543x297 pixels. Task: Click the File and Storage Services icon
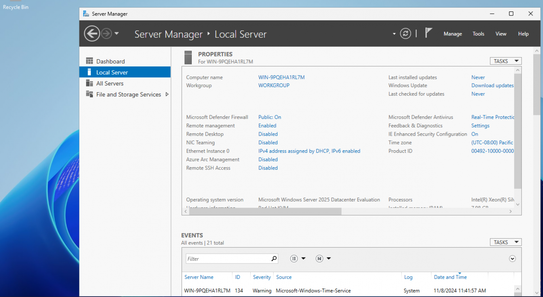89,94
